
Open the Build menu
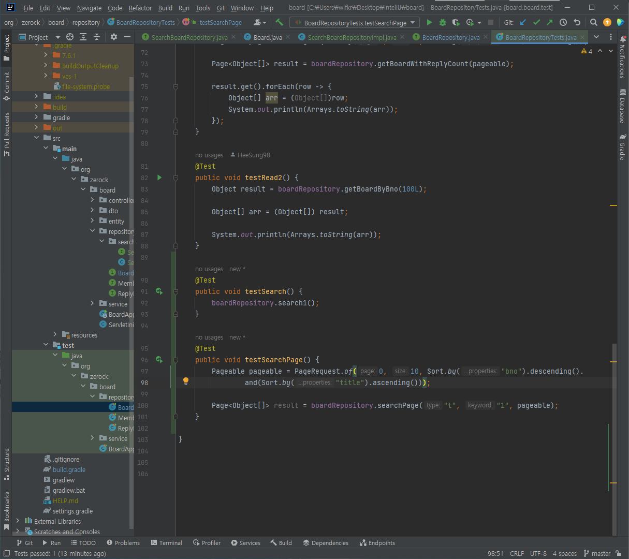(x=165, y=8)
